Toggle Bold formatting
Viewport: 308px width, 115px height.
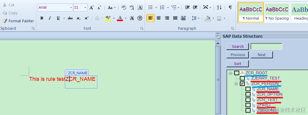click(x=42, y=18)
